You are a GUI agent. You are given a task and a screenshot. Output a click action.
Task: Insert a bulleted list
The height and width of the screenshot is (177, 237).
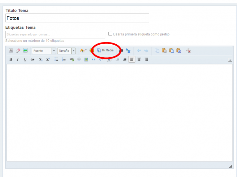click(56, 59)
